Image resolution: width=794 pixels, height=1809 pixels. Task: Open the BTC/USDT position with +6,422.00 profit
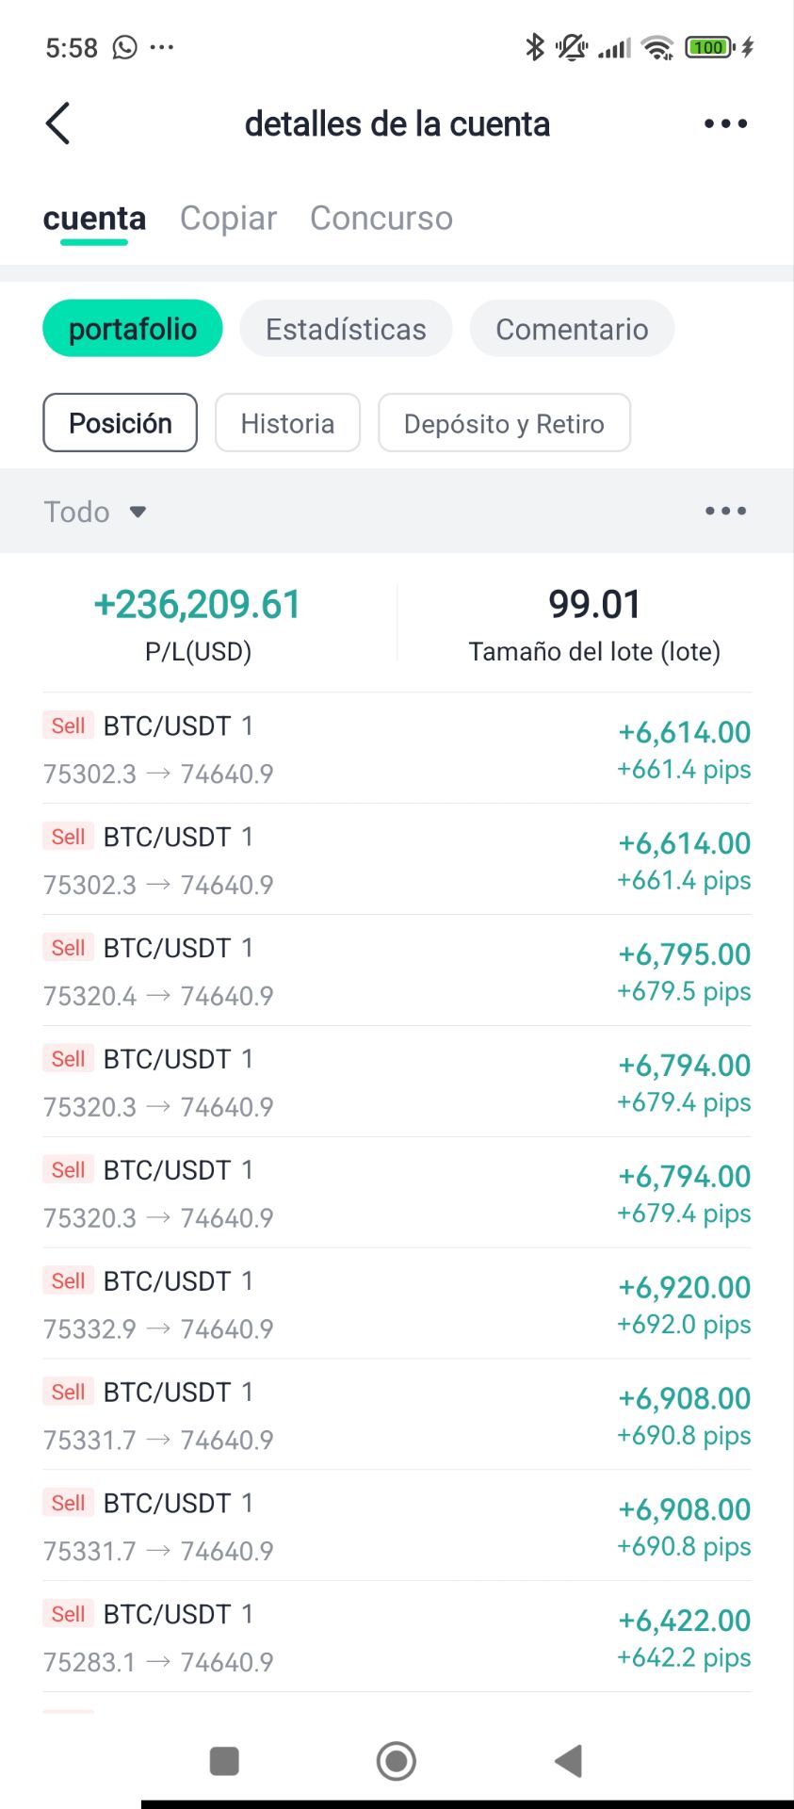point(397,1637)
